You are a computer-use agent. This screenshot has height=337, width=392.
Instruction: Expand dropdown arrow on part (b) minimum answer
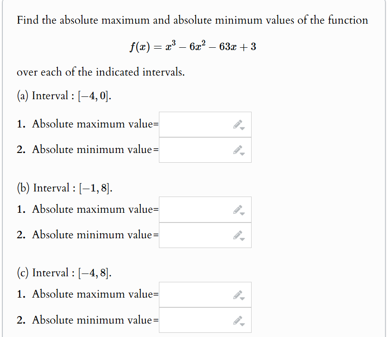tap(242, 238)
